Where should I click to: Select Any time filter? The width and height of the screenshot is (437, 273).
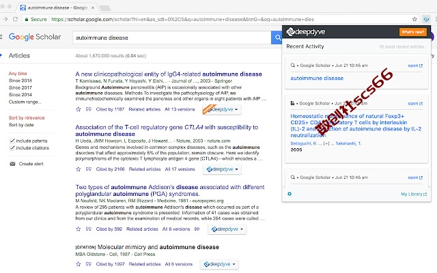click(18, 74)
